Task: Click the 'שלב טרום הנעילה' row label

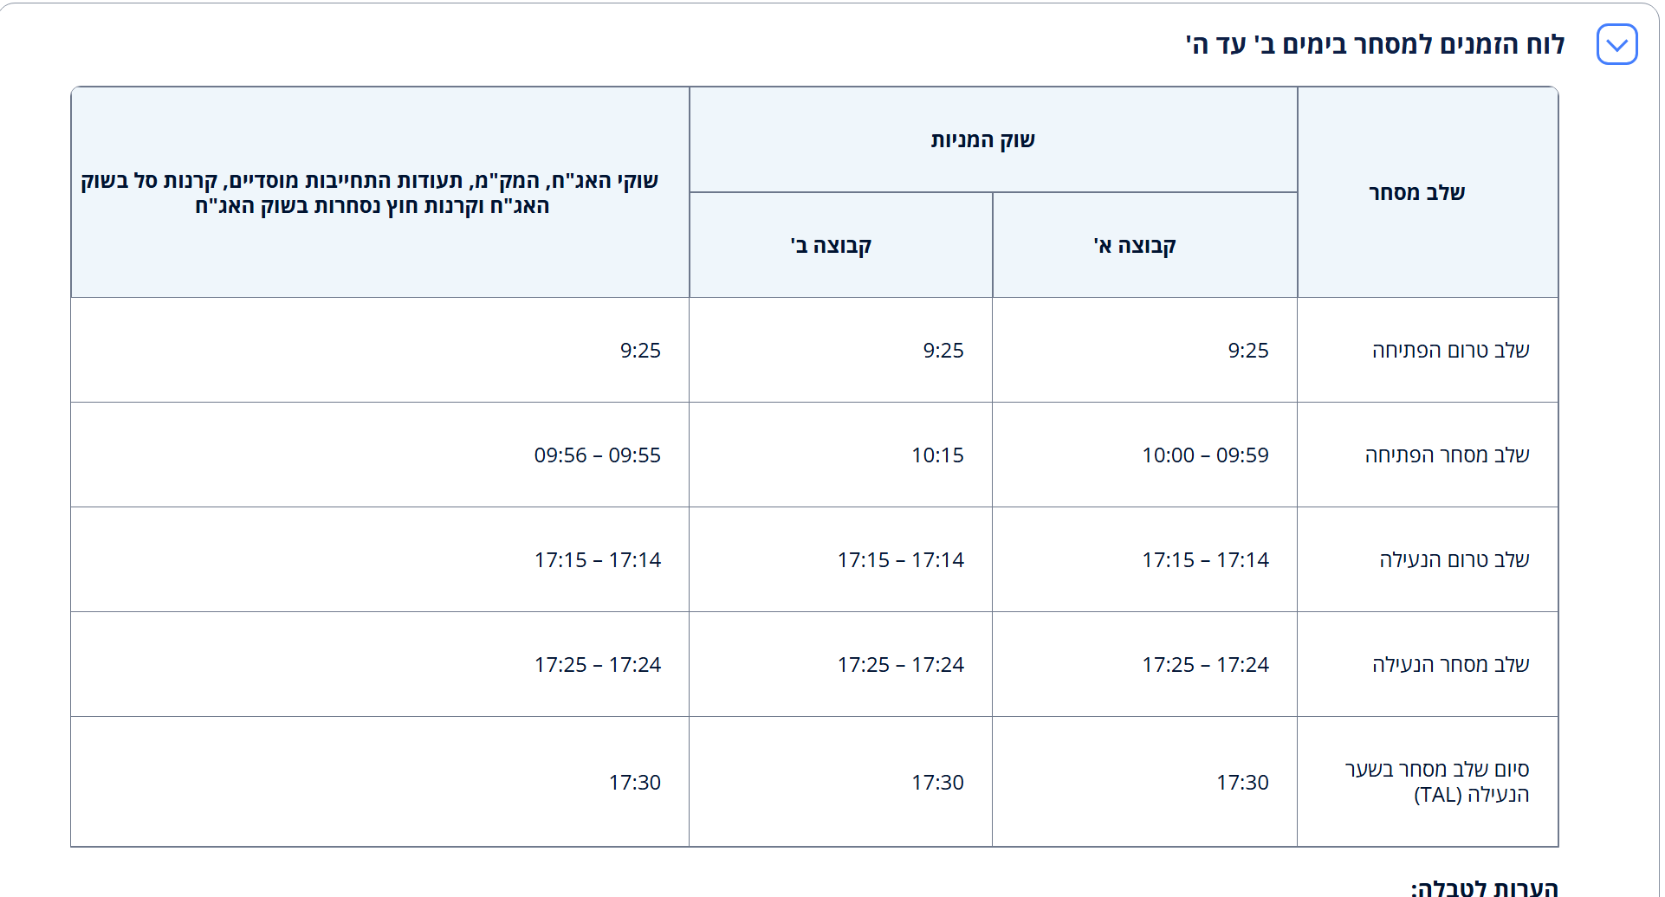Action: tap(1454, 560)
